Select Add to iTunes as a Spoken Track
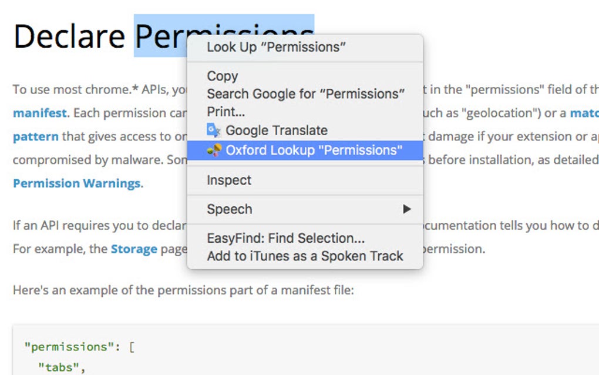 click(305, 256)
